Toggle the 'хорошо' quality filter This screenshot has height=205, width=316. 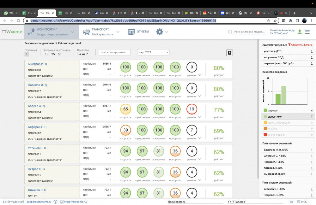click(273, 111)
